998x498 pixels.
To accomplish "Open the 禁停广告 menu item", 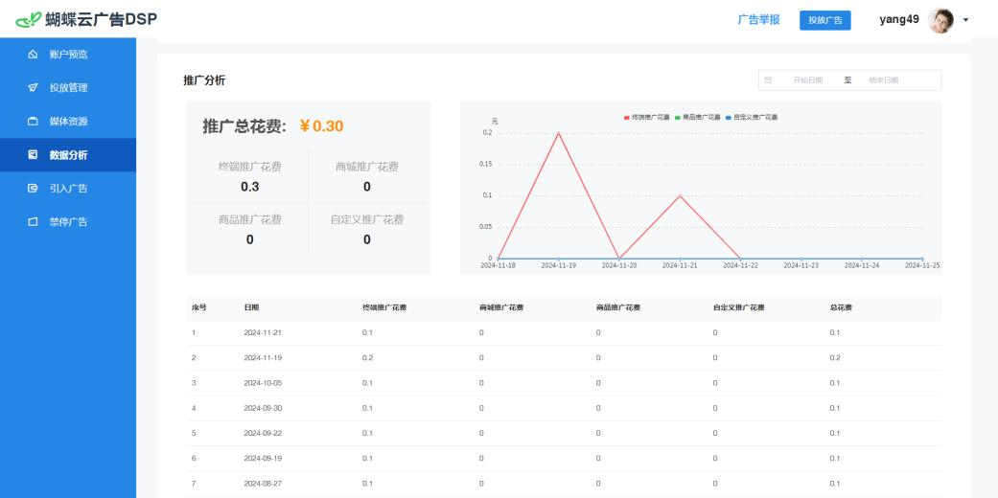I will coord(68,222).
